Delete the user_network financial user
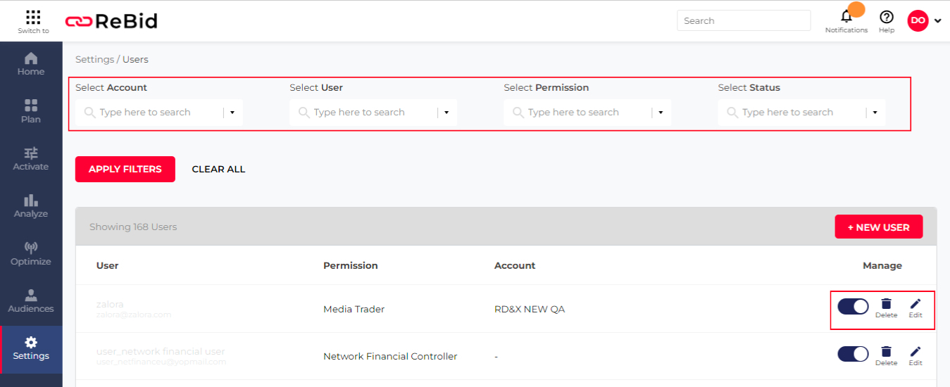This screenshot has height=387, width=950. point(886,353)
